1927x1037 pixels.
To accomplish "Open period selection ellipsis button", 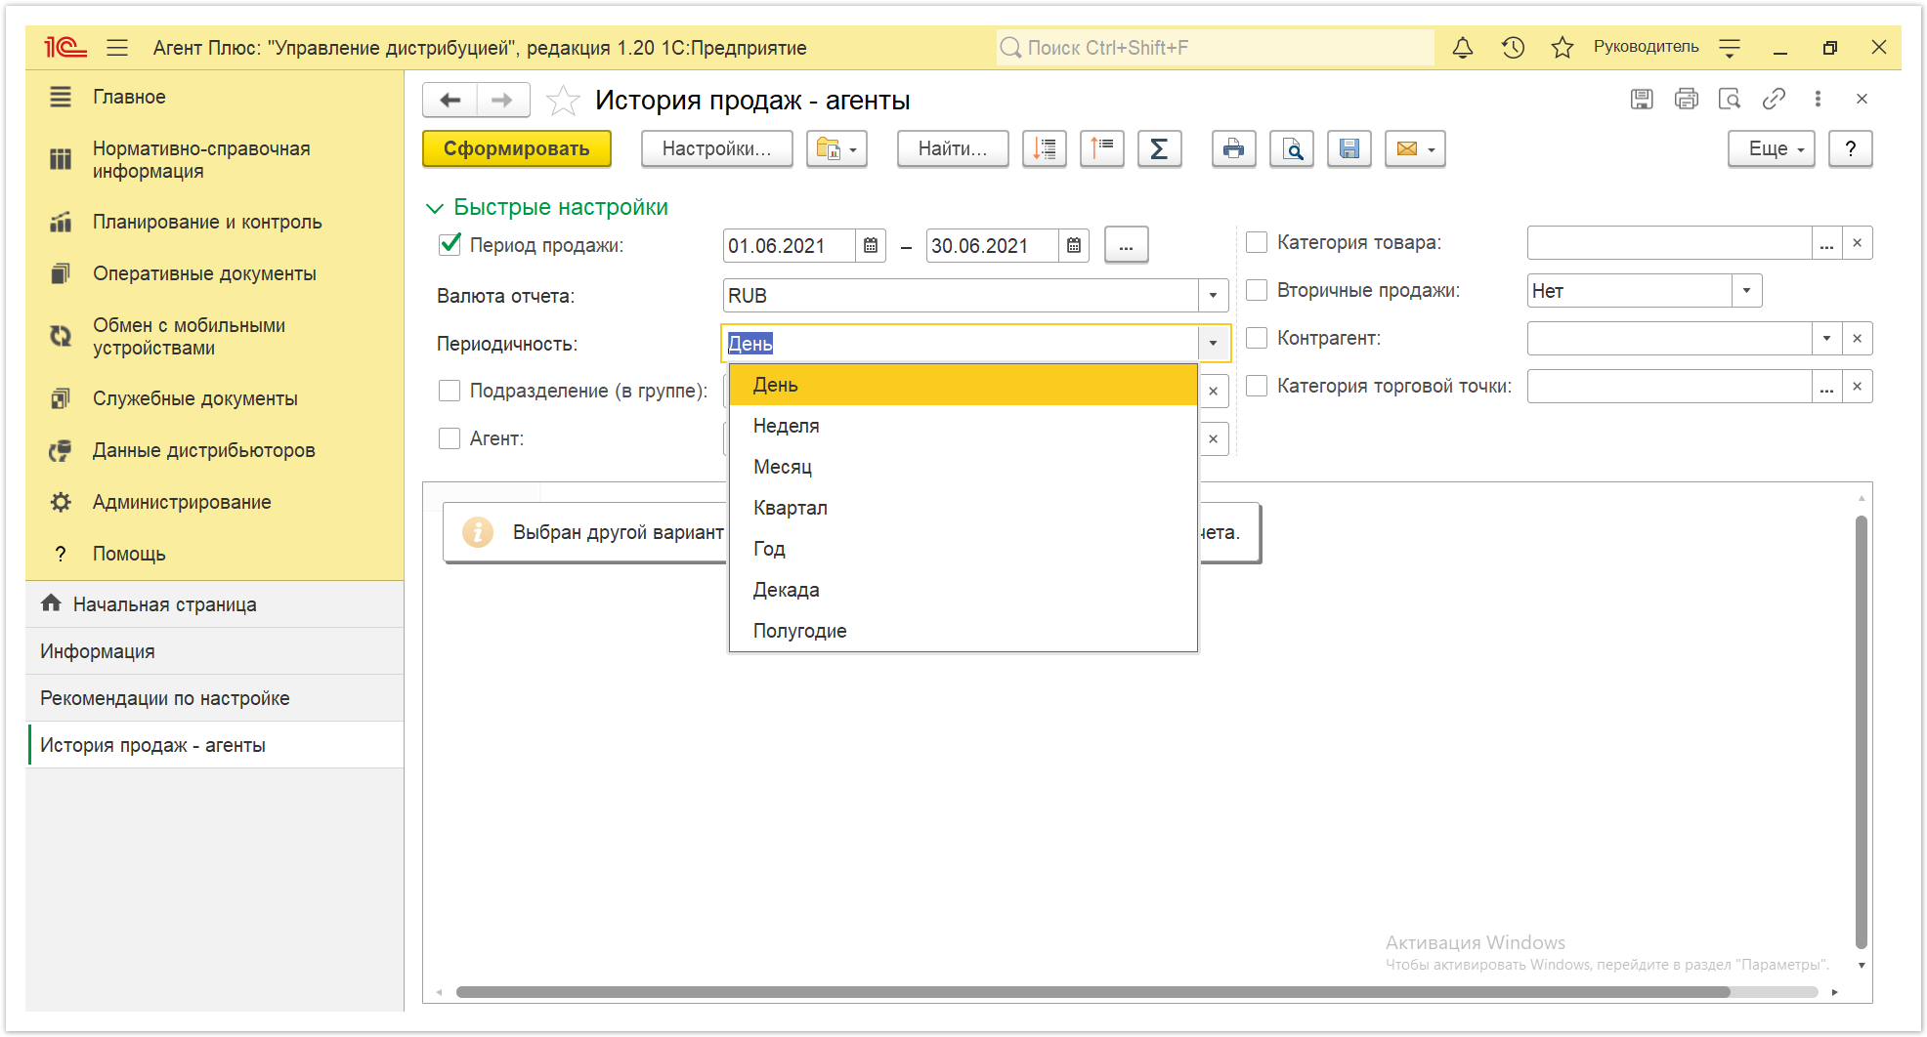I will tap(1126, 245).
